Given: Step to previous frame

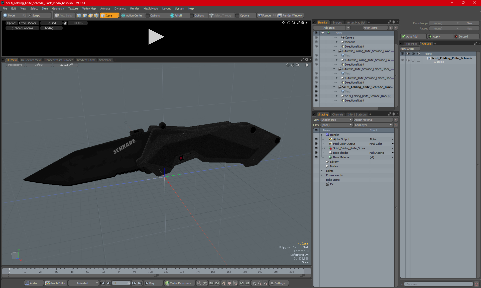Looking at the screenshot, I should pyautogui.click(x=108, y=283).
